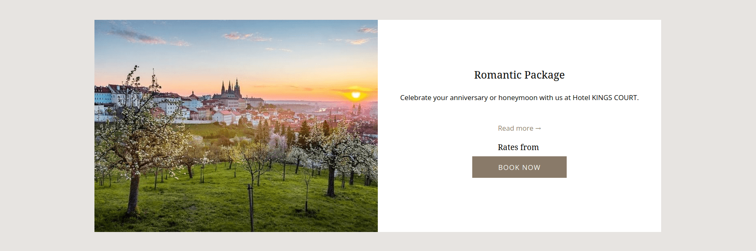The width and height of the screenshot is (756, 251).
Task: Click the Read more link
Action: [515, 129]
